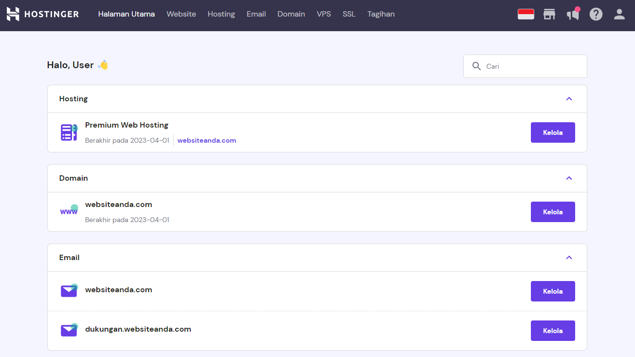This screenshot has height=357, width=635.
Task: Click the websiteanda.com email entry text
Action: 119,290
